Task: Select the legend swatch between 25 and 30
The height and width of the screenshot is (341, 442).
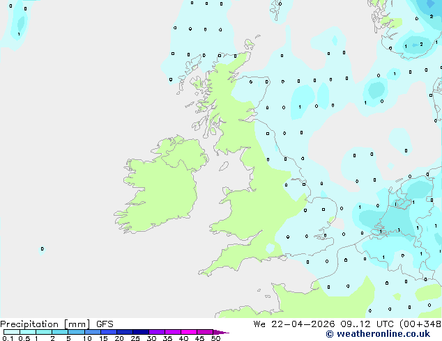Action: pyautogui.click(x=140, y=332)
